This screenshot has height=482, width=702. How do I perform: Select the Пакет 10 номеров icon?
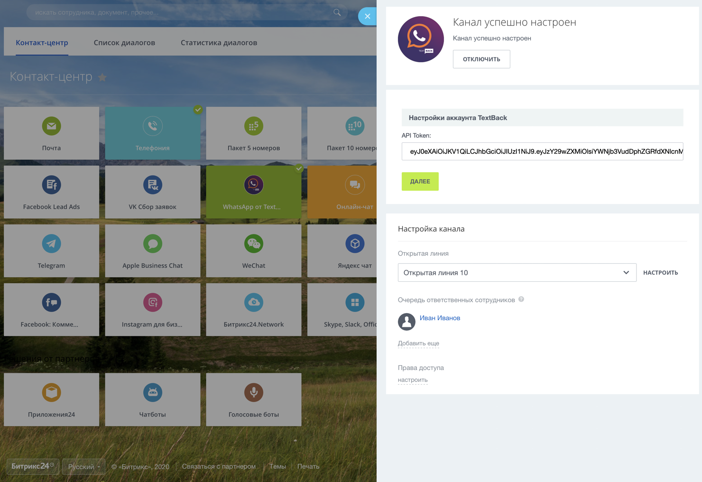[x=355, y=126]
